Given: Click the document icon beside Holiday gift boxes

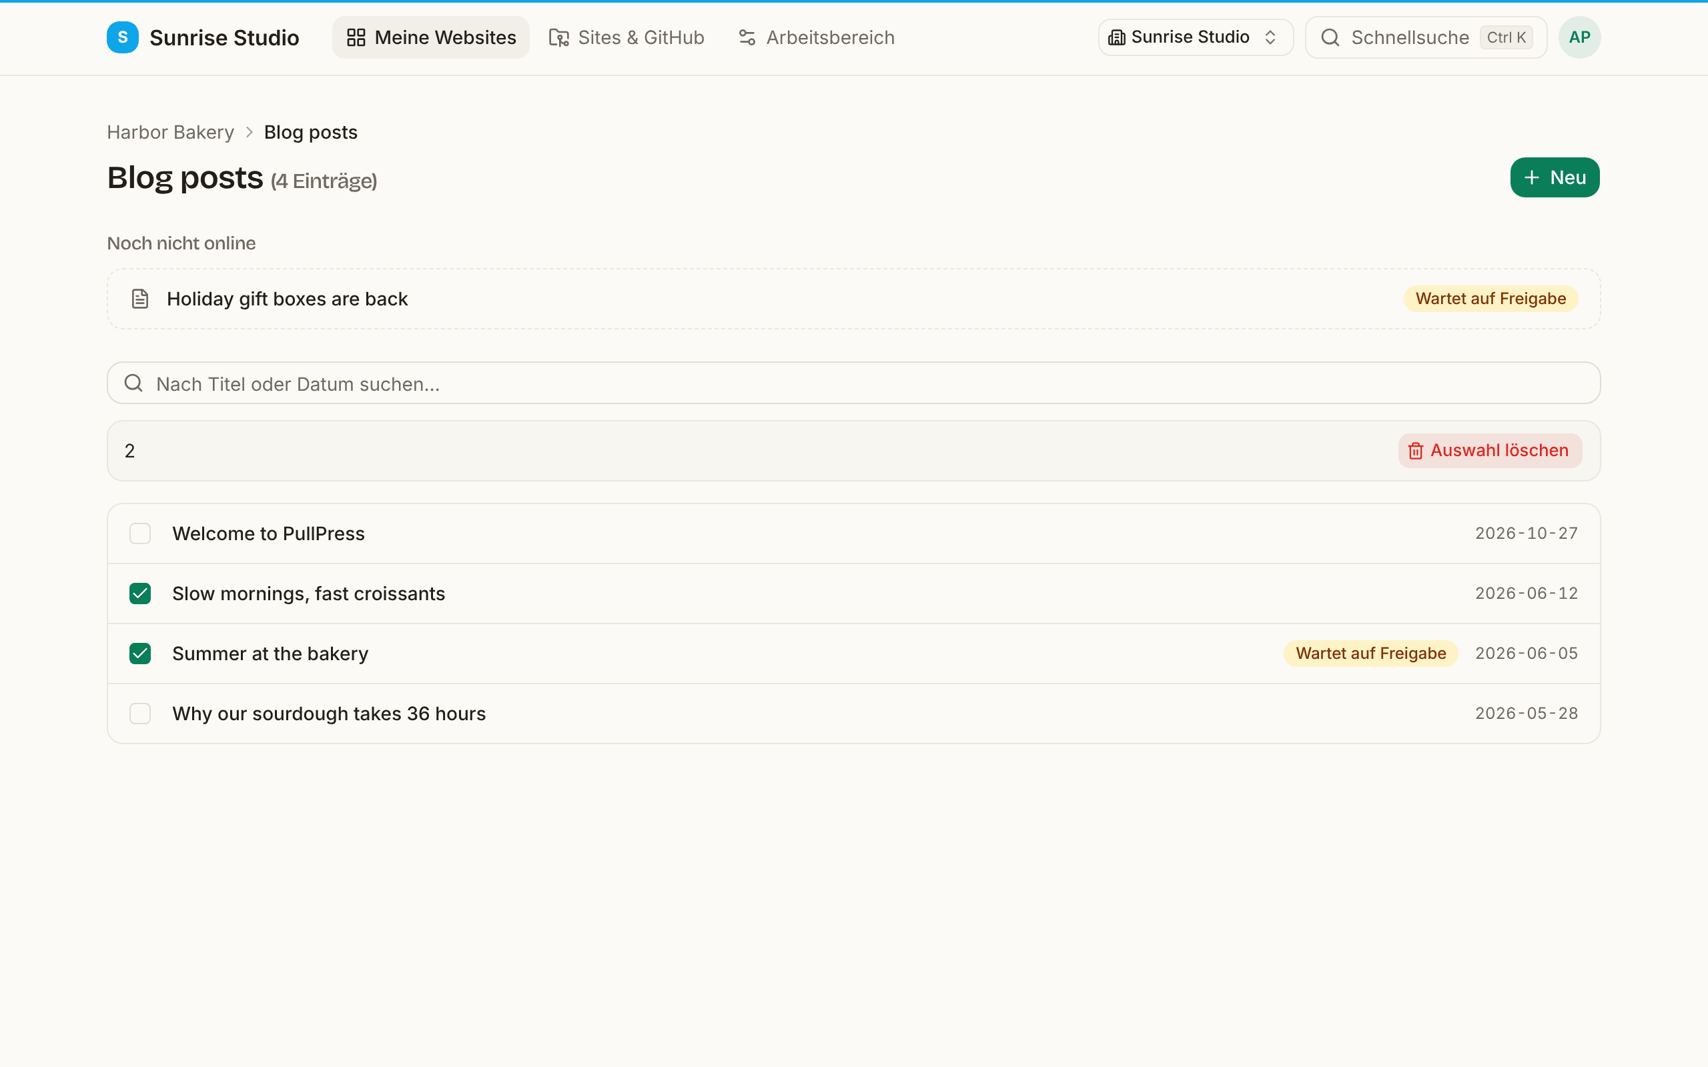Looking at the screenshot, I should pyautogui.click(x=139, y=299).
